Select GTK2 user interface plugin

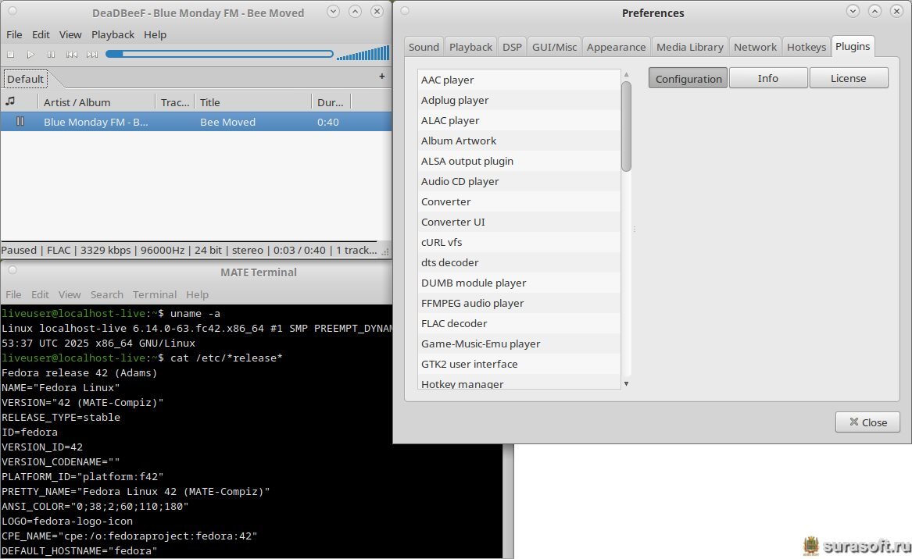tap(519, 365)
